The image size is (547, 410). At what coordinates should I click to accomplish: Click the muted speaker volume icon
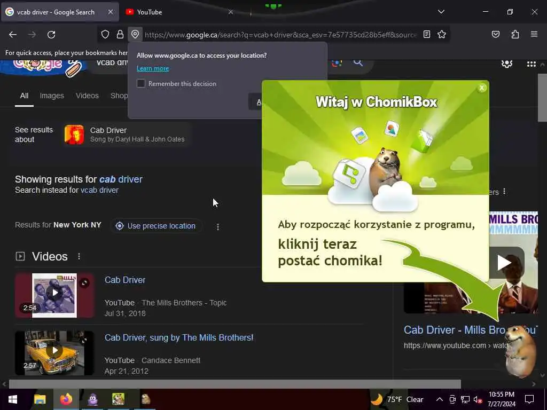(478, 399)
